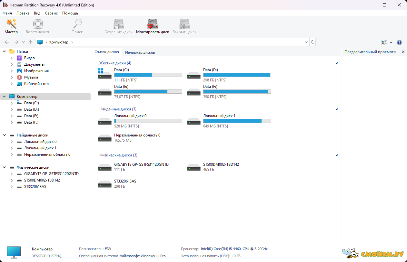Open the Файл menu
The width and height of the screenshot is (407, 262).
pyautogui.click(x=7, y=13)
